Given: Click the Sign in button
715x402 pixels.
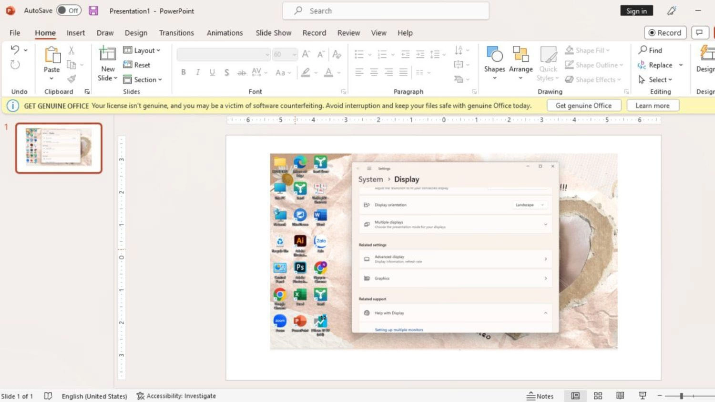Looking at the screenshot, I should [636, 10].
